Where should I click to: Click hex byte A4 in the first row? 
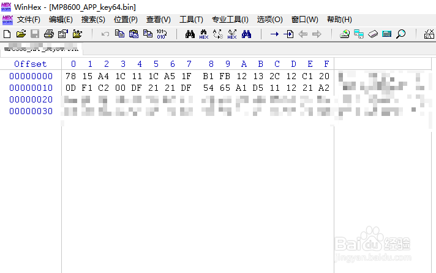pos(103,76)
